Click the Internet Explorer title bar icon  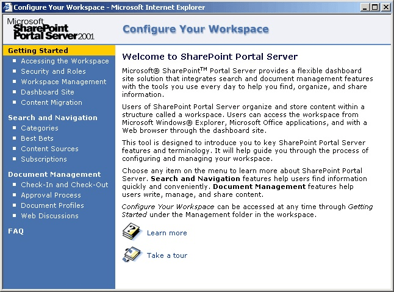pyautogui.click(x=7, y=7)
